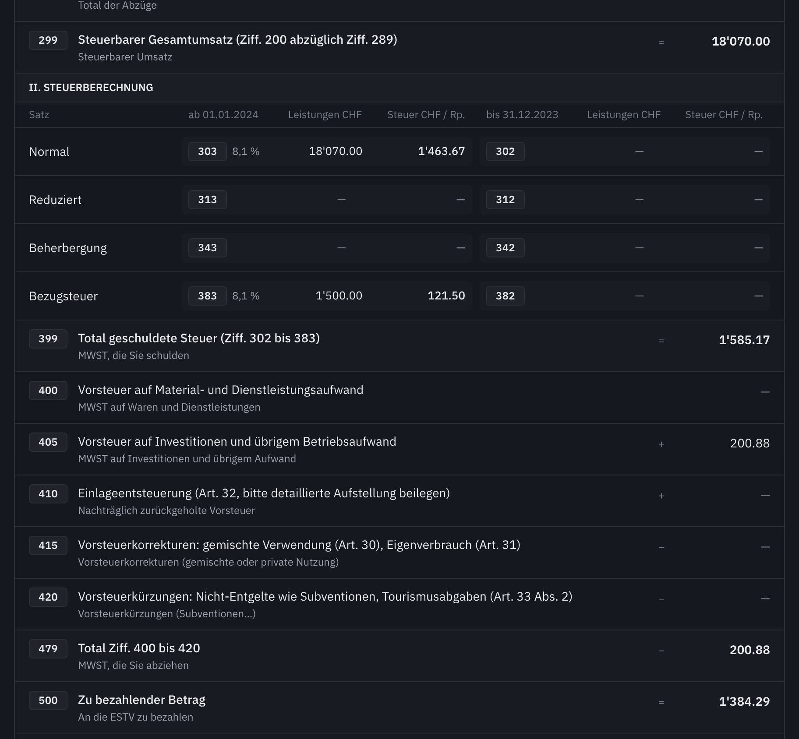
Task: Click the 303 Normal rate badge
Action: point(208,151)
